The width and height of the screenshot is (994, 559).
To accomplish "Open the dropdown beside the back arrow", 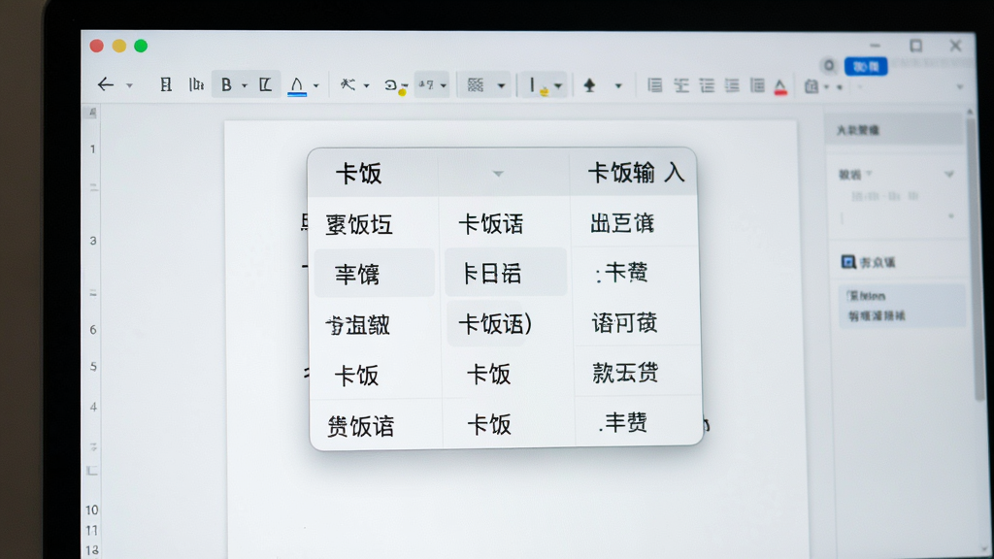I will (129, 85).
